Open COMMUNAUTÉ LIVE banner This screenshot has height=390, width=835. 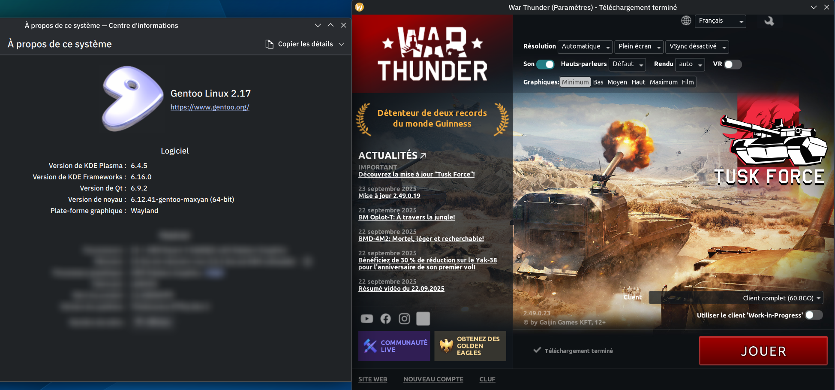tap(394, 346)
